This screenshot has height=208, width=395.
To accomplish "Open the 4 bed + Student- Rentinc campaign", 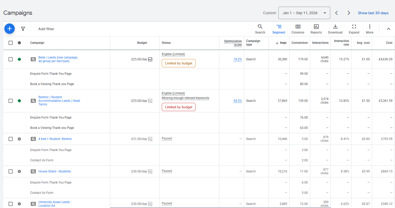I will [x=55, y=139].
